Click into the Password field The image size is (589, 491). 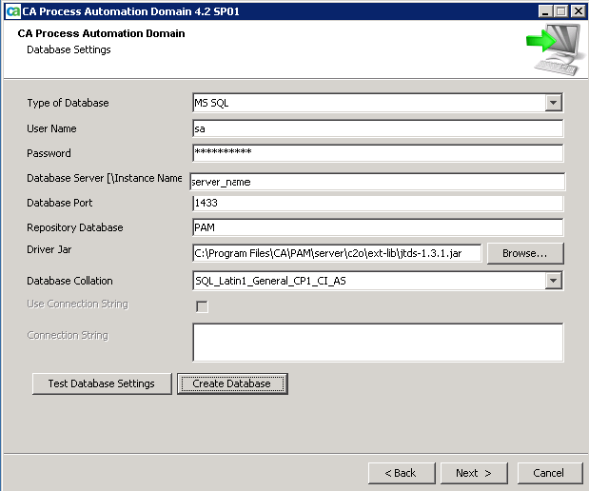[x=378, y=153]
